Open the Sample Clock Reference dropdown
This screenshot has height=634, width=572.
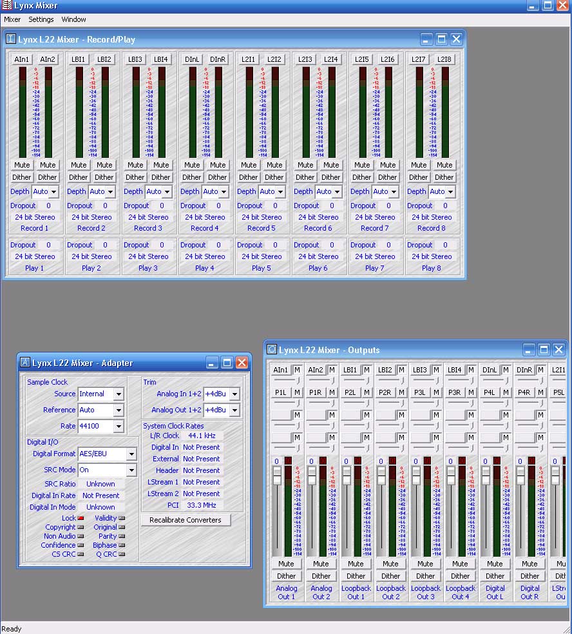tap(119, 410)
